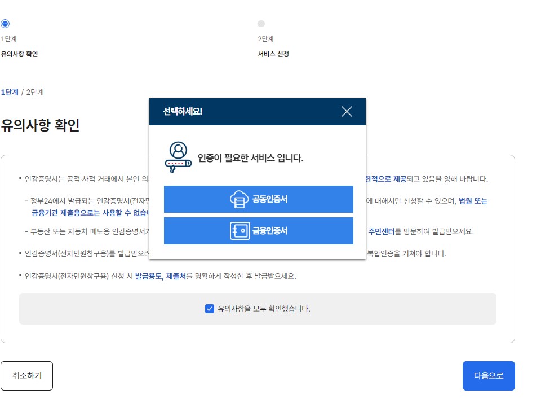Click the X icon on 선택하세요 popup
The height and width of the screenshot is (403, 541).
pyautogui.click(x=346, y=111)
